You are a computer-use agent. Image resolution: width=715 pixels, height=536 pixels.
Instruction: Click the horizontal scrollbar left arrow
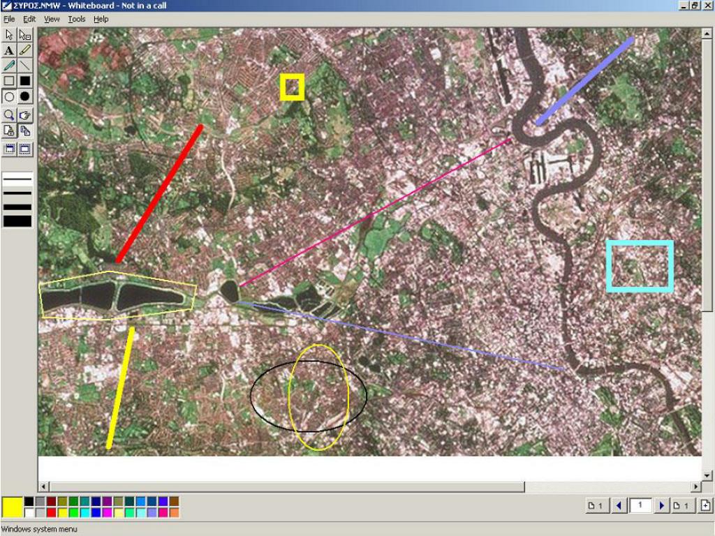point(43,486)
